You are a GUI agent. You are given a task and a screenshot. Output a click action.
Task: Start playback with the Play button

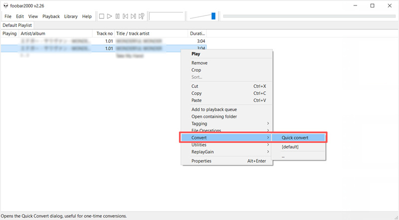coord(109,16)
